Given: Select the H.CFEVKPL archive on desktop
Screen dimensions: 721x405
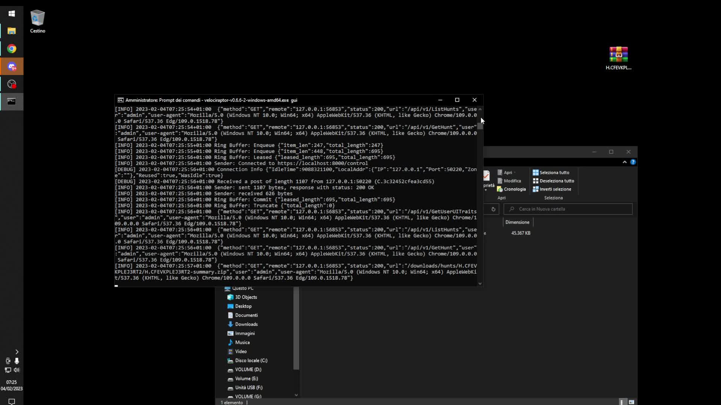Looking at the screenshot, I should click(618, 58).
